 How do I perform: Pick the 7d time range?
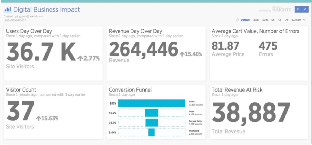click(x=287, y=20)
